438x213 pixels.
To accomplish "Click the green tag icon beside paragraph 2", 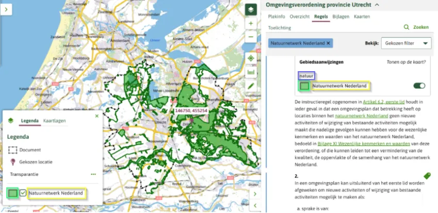I will (427, 176).
